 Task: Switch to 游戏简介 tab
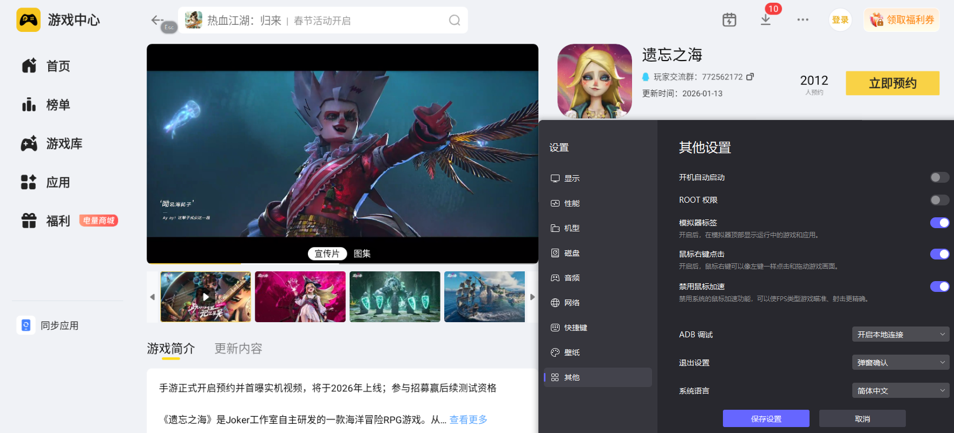171,349
